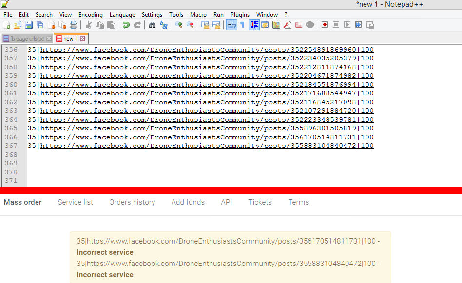The image size is (462, 283).
Task: Click the URL on line 356
Action: coord(207,50)
